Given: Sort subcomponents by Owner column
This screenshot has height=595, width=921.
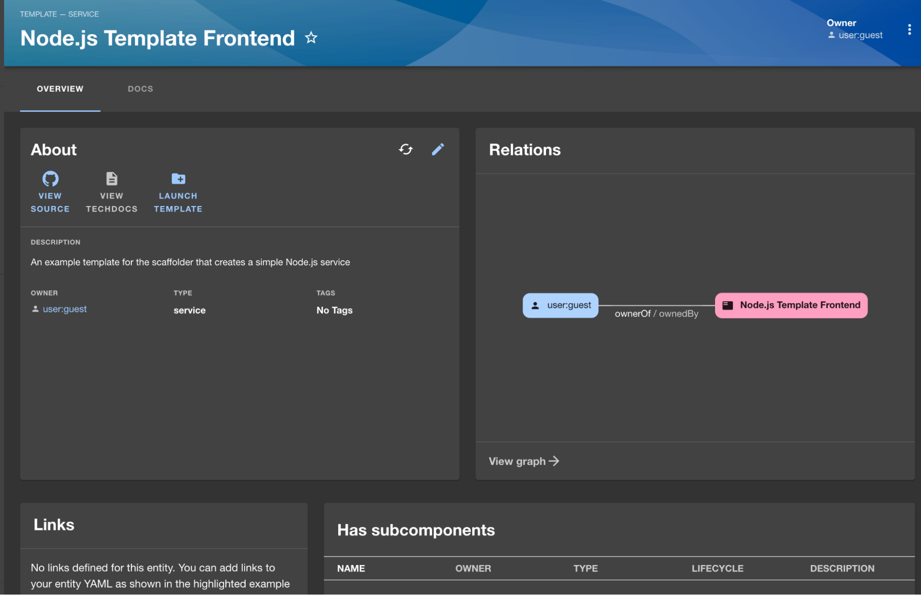Looking at the screenshot, I should (x=473, y=569).
